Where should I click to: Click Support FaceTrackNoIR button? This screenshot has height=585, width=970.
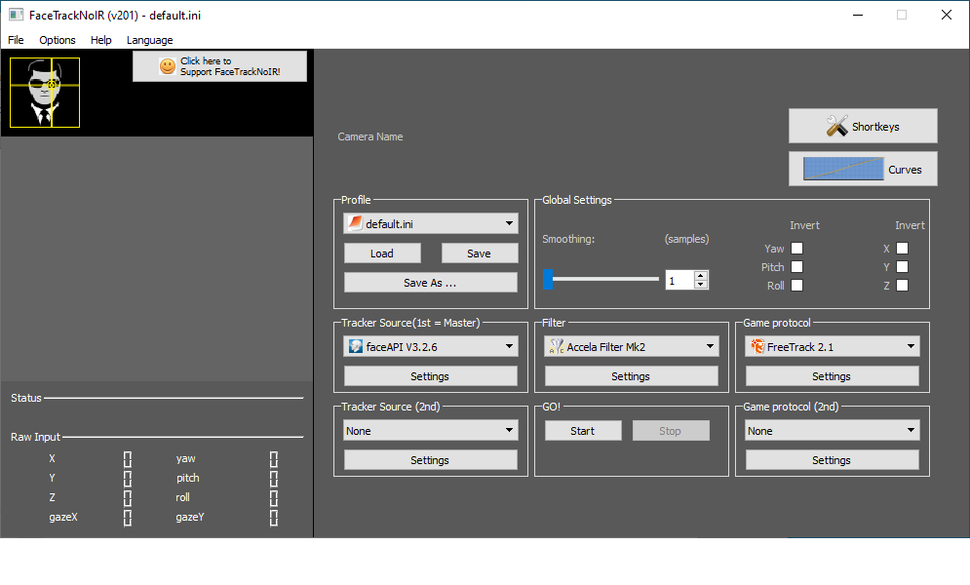click(x=219, y=66)
